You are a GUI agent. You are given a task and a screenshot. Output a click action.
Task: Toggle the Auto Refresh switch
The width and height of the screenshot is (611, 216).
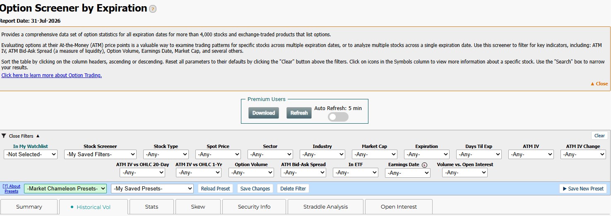coord(338,117)
